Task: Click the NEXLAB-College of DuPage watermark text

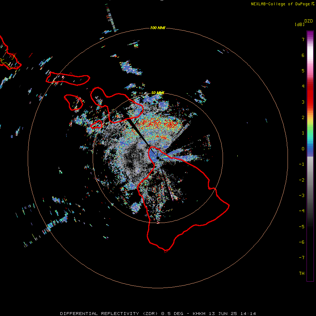Action: pos(282,4)
